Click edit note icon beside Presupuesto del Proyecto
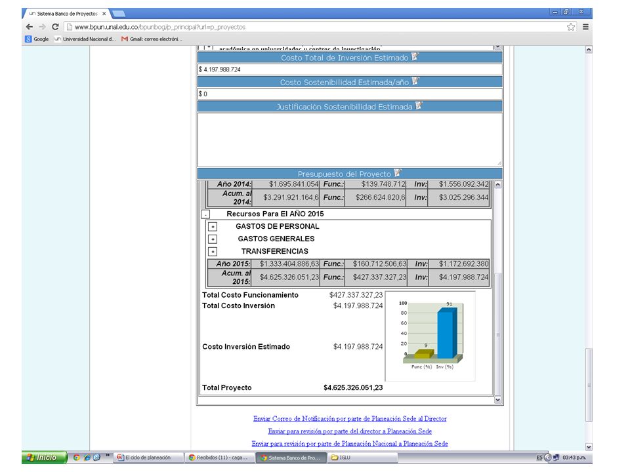This screenshot has width=630, height=472. click(x=398, y=173)
